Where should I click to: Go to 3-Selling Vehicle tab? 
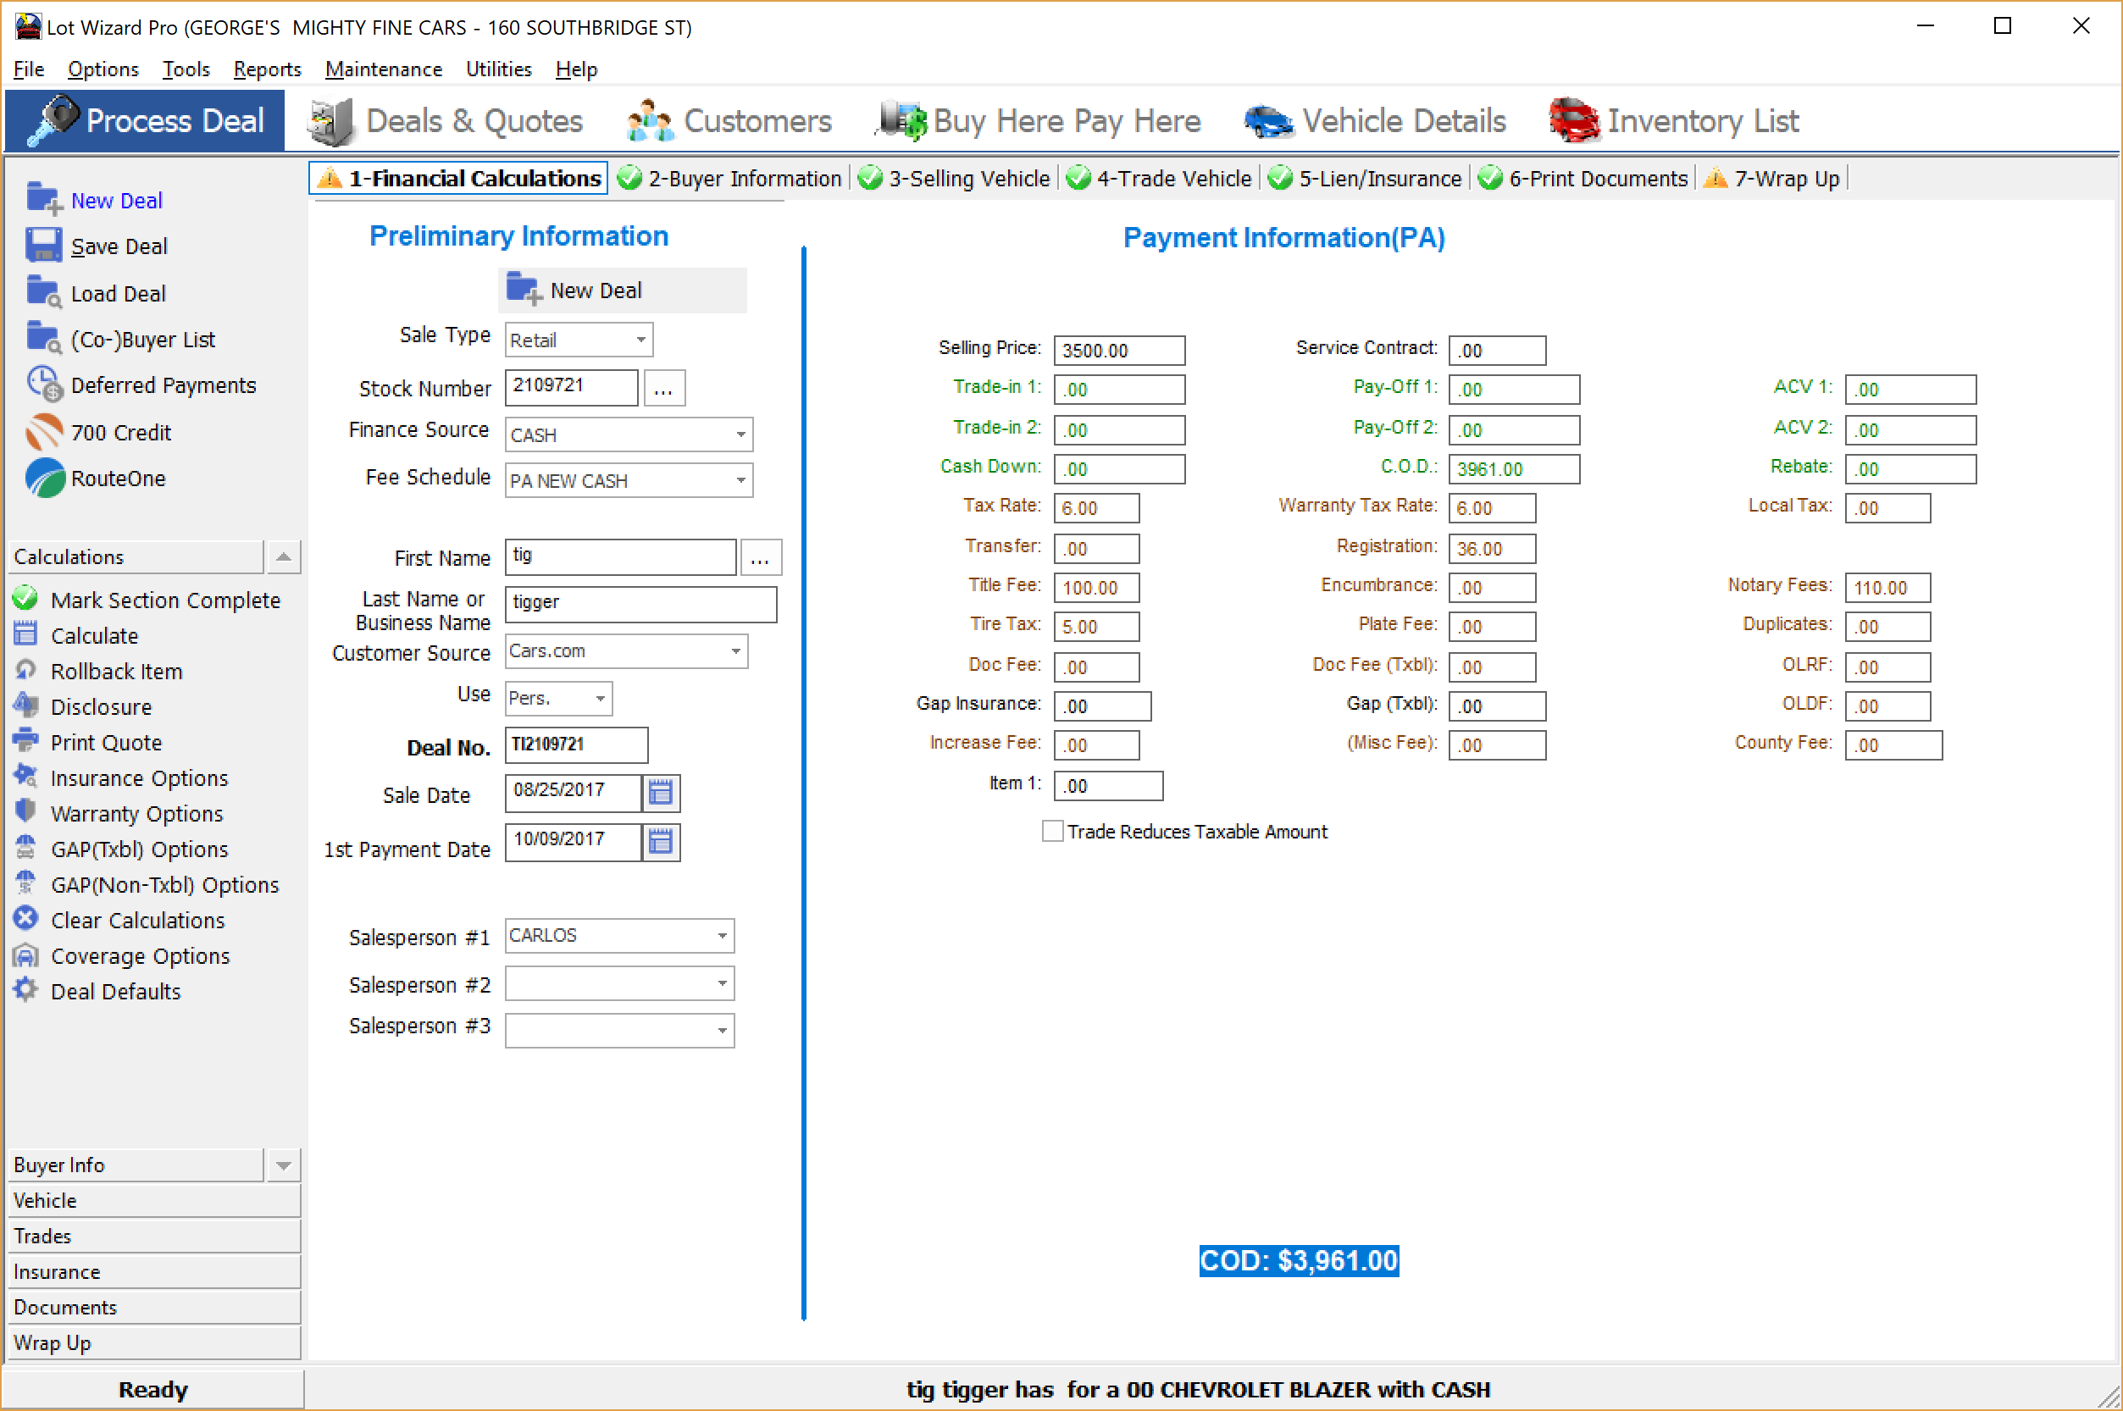coord(954,178)
